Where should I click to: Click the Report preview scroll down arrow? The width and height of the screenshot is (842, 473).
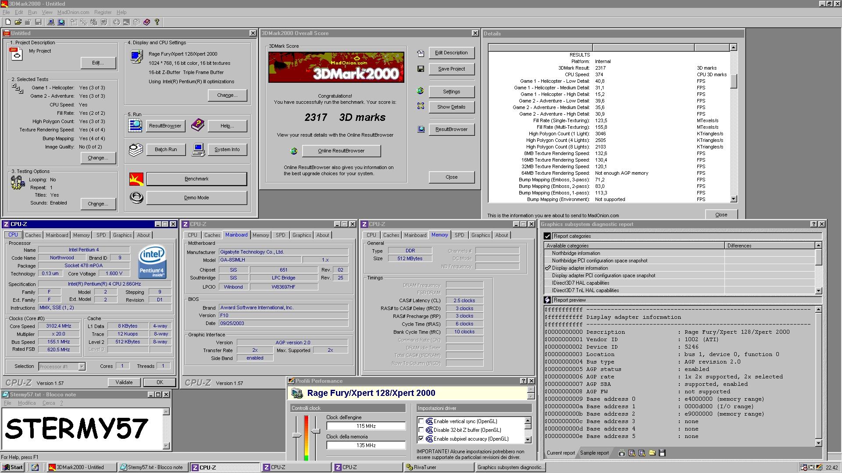pos(818,443)
